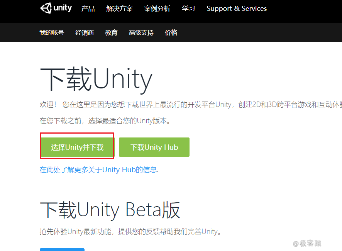Open the 产品 menu
342x251 pixels.
tap(88, 8)
